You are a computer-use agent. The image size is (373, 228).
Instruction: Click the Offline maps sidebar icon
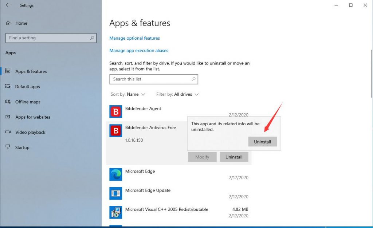pyautogui.click(x=8, y=102)
